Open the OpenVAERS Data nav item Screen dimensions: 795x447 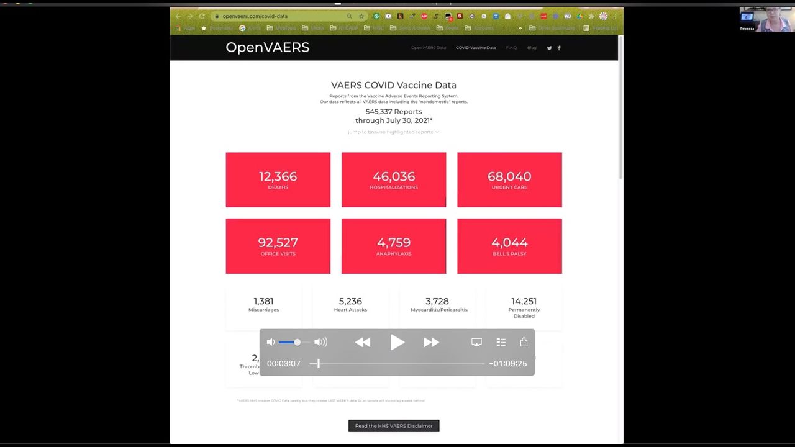[428, 48]
